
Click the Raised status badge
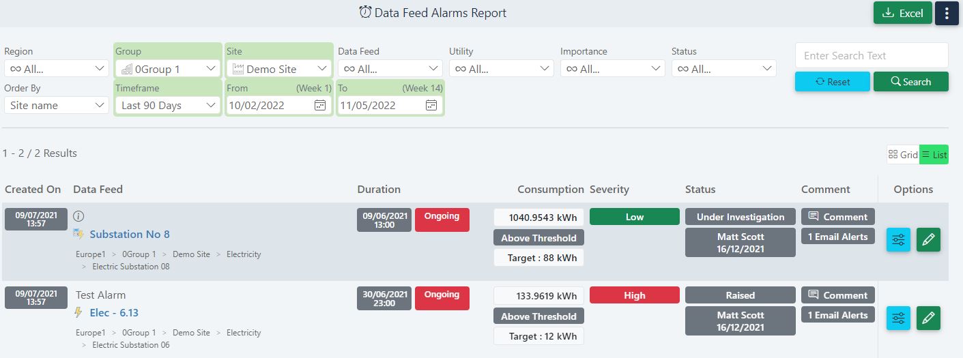741,295
